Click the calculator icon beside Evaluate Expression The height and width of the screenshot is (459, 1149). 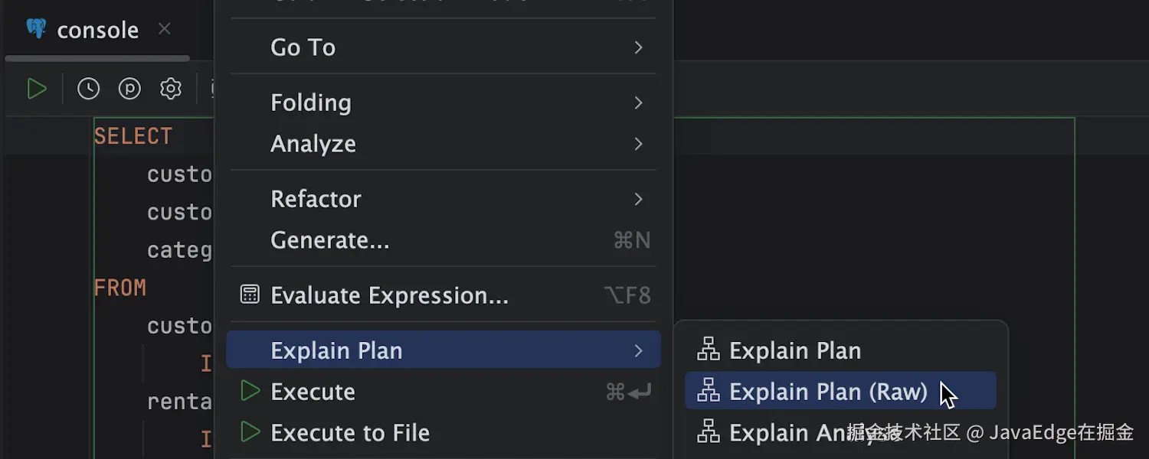click(x=250, y=295)
